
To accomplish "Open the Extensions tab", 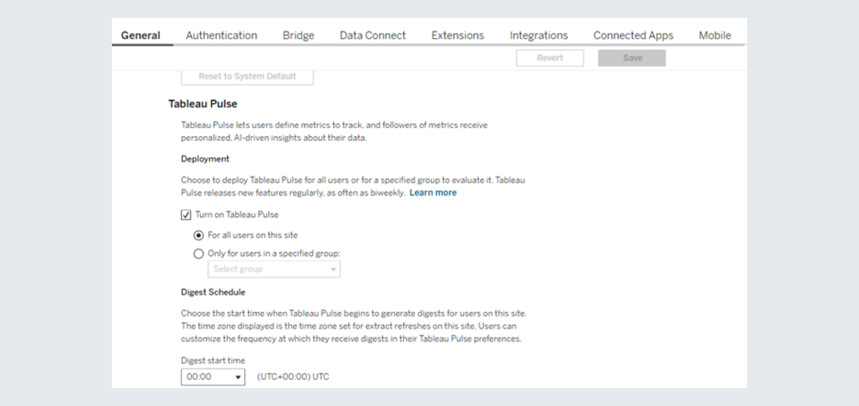I will click(458, 35).
